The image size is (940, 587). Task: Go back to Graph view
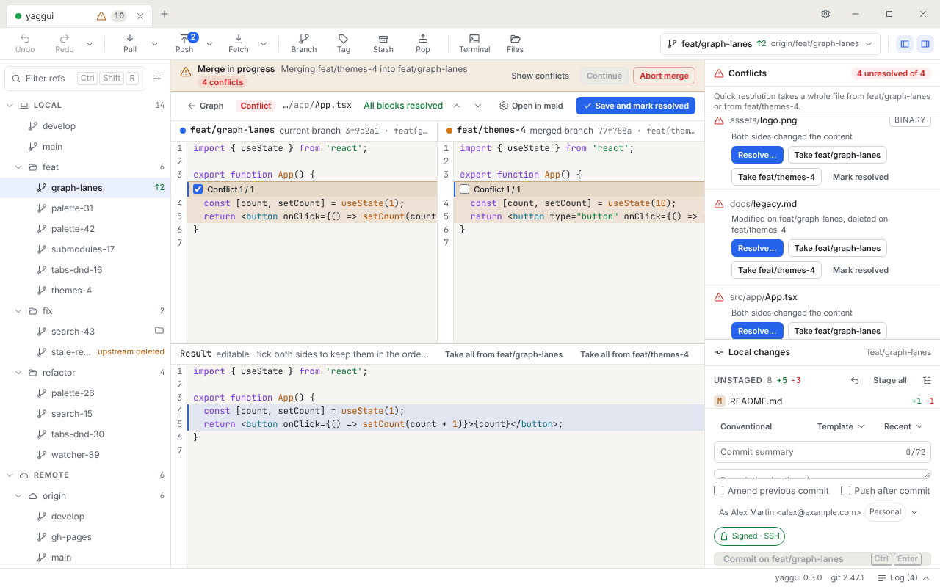205,106
